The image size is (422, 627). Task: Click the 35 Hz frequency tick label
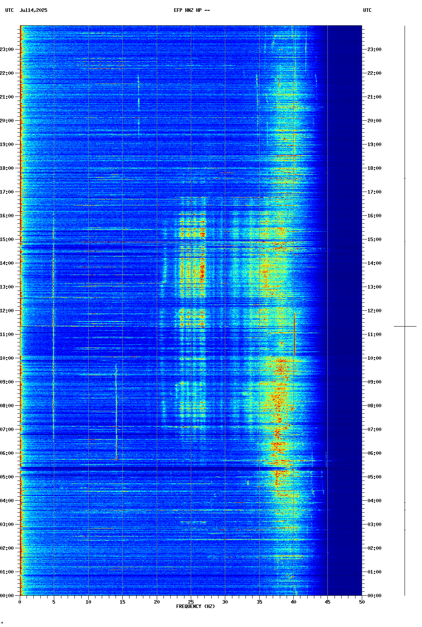point(259,602)
